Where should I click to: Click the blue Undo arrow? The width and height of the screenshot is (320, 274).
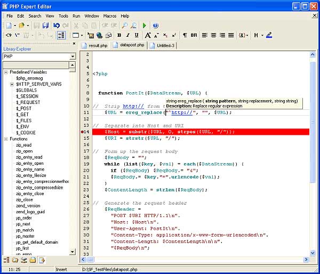click(x=57, y=26)
